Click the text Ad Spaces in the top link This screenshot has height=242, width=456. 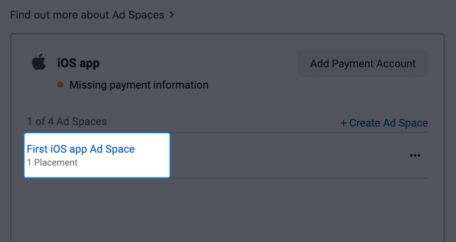138,15
